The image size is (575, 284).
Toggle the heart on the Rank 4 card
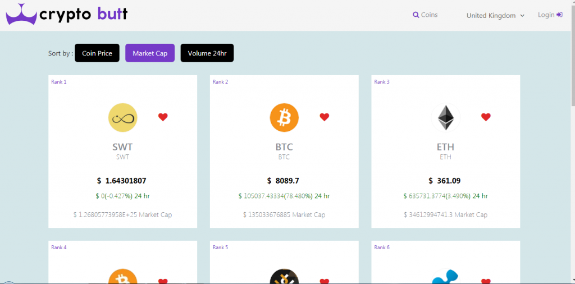point(163,281)
